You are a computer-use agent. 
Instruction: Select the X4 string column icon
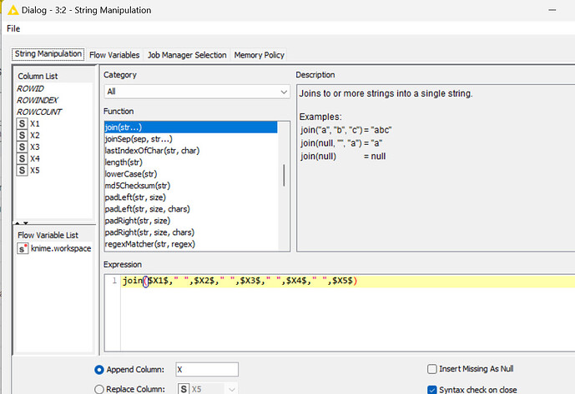tap(22, 158)
